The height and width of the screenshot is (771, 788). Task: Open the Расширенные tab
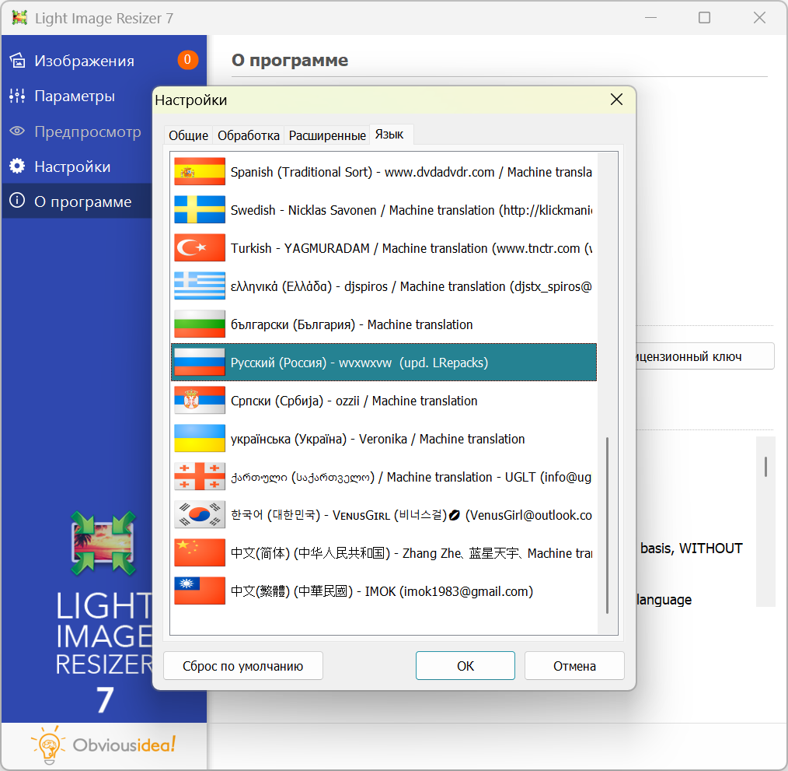(x=327, y=135)
